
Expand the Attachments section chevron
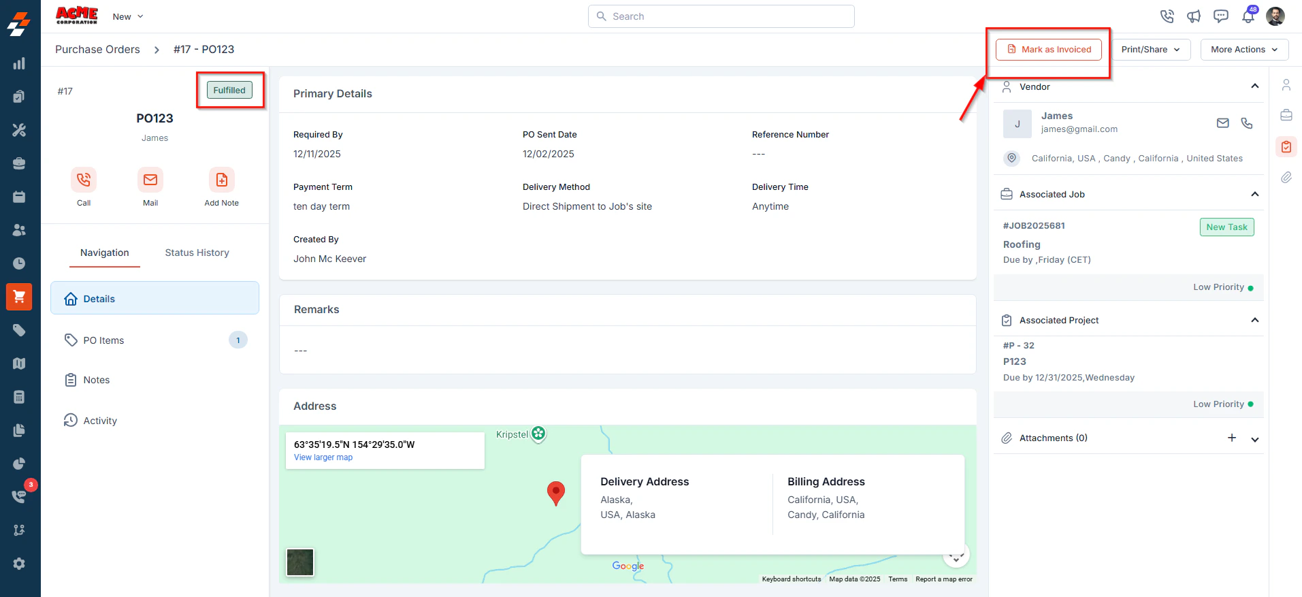pyautogui.click(x=1255, y=439)
